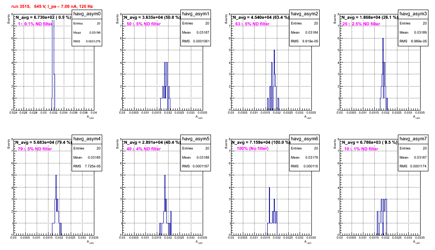Image resolution: width=435 pixels, height=250 pixels.
Task: Click the N_avg = 7.159e+04 label
Action: (260, 142)
